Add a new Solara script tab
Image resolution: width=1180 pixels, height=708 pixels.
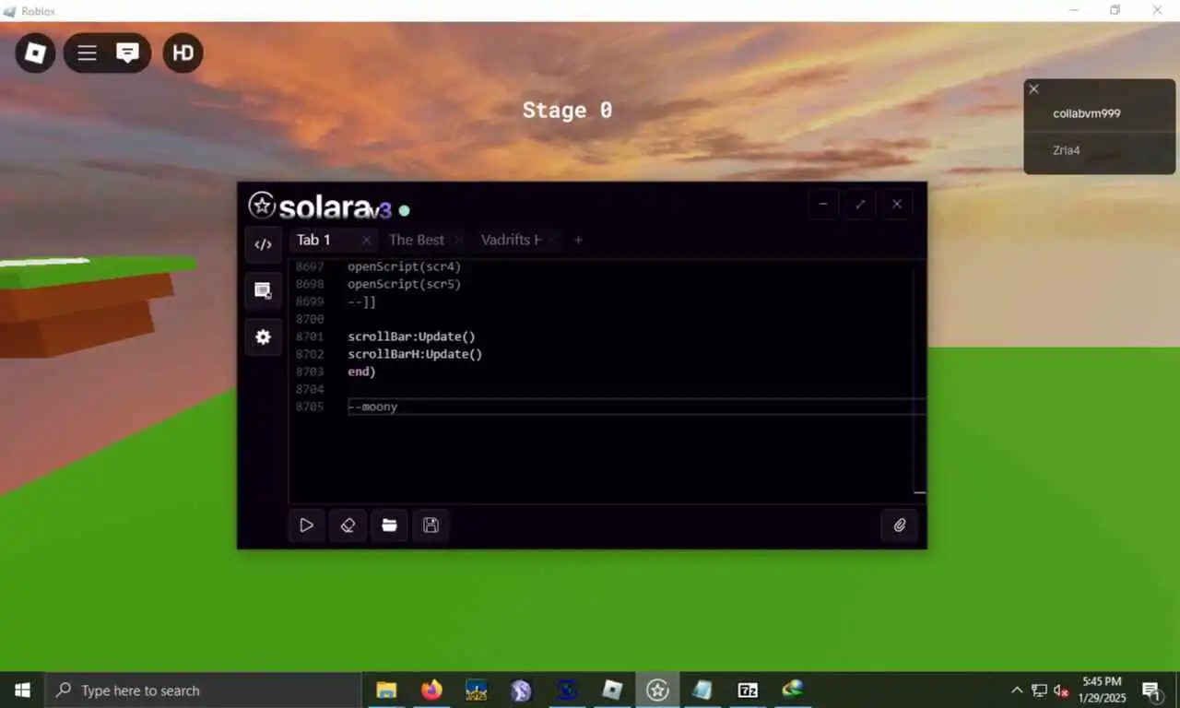[x=578, y=240]
